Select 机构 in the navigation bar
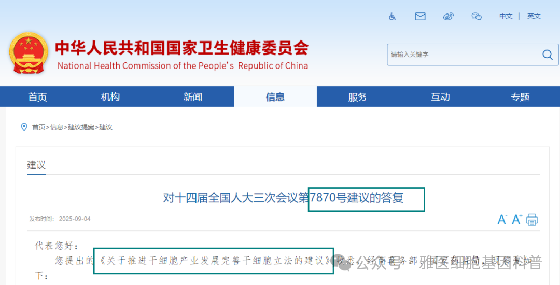 tap(110, 97)
